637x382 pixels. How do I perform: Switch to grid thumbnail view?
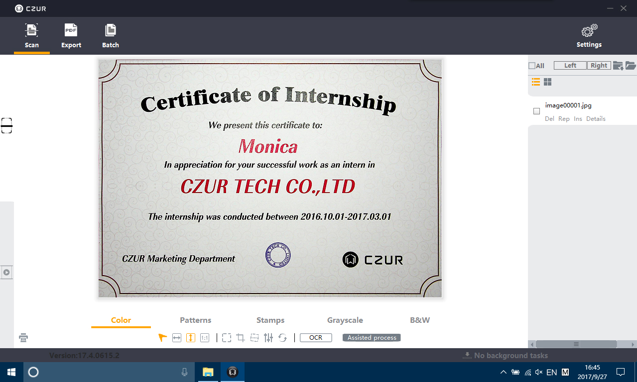coord(547,82)
